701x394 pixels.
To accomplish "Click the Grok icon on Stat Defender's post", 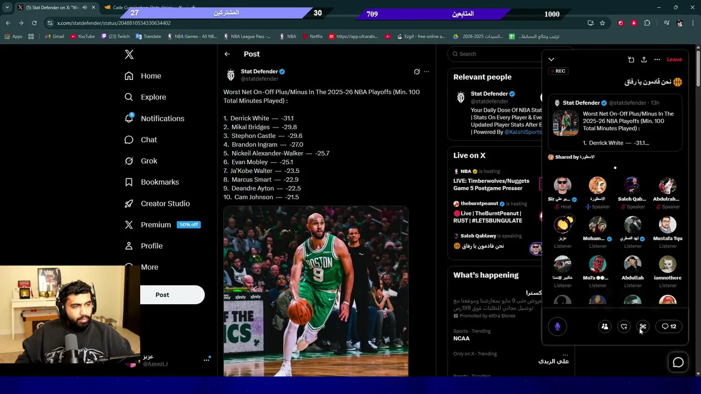I will point(417,72).
